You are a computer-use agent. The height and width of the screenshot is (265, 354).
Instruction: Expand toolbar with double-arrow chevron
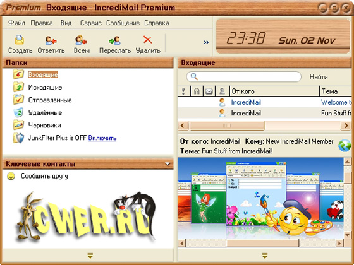pos(206,42)
